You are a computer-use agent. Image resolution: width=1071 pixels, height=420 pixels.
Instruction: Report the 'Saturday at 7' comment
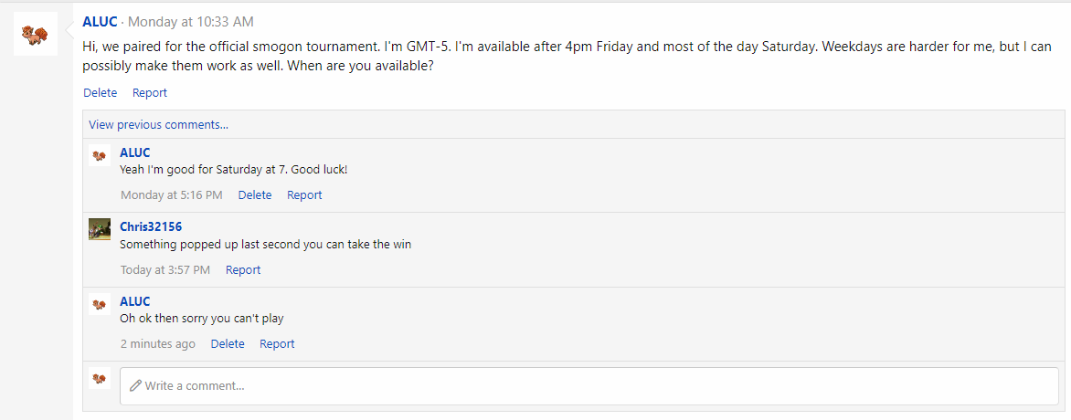pyautogui.click(x=304, y=195)
